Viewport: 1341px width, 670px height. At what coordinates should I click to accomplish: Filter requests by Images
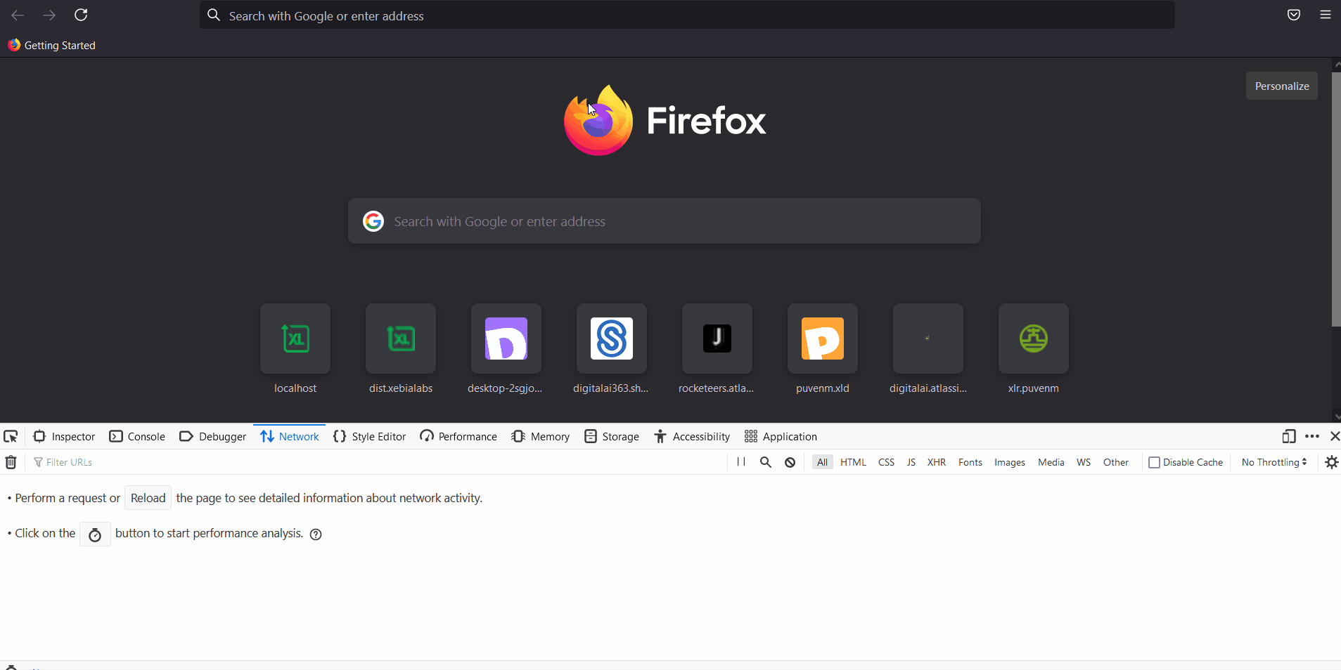click(x=1010, y=462)
